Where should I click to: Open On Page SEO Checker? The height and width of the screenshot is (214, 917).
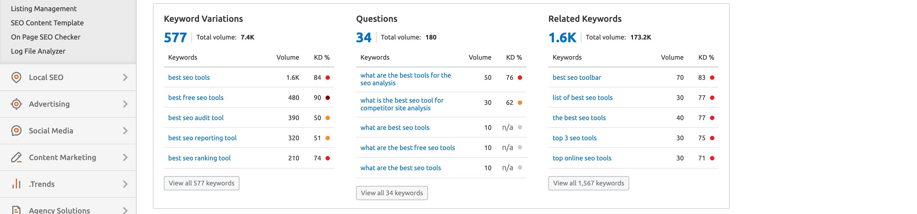[46, 37]
